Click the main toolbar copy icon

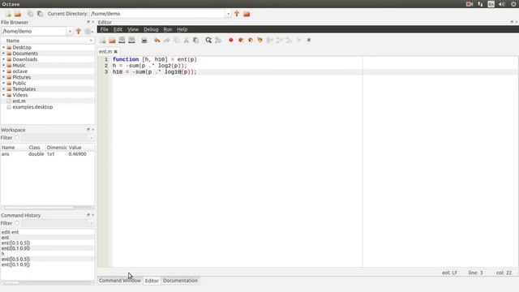pyautogui.click(x=30, y=14)
